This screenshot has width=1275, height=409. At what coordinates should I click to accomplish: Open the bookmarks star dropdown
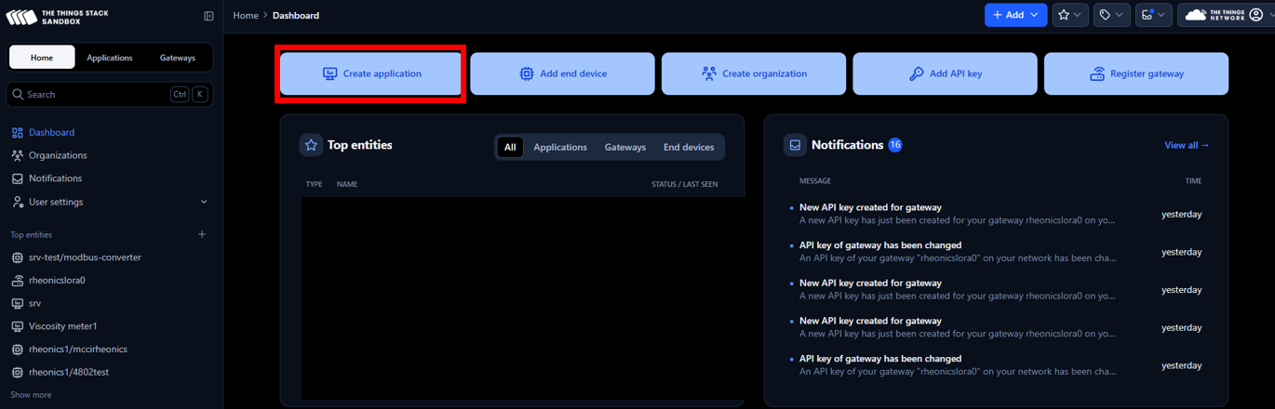click(x=1070, y=15)
